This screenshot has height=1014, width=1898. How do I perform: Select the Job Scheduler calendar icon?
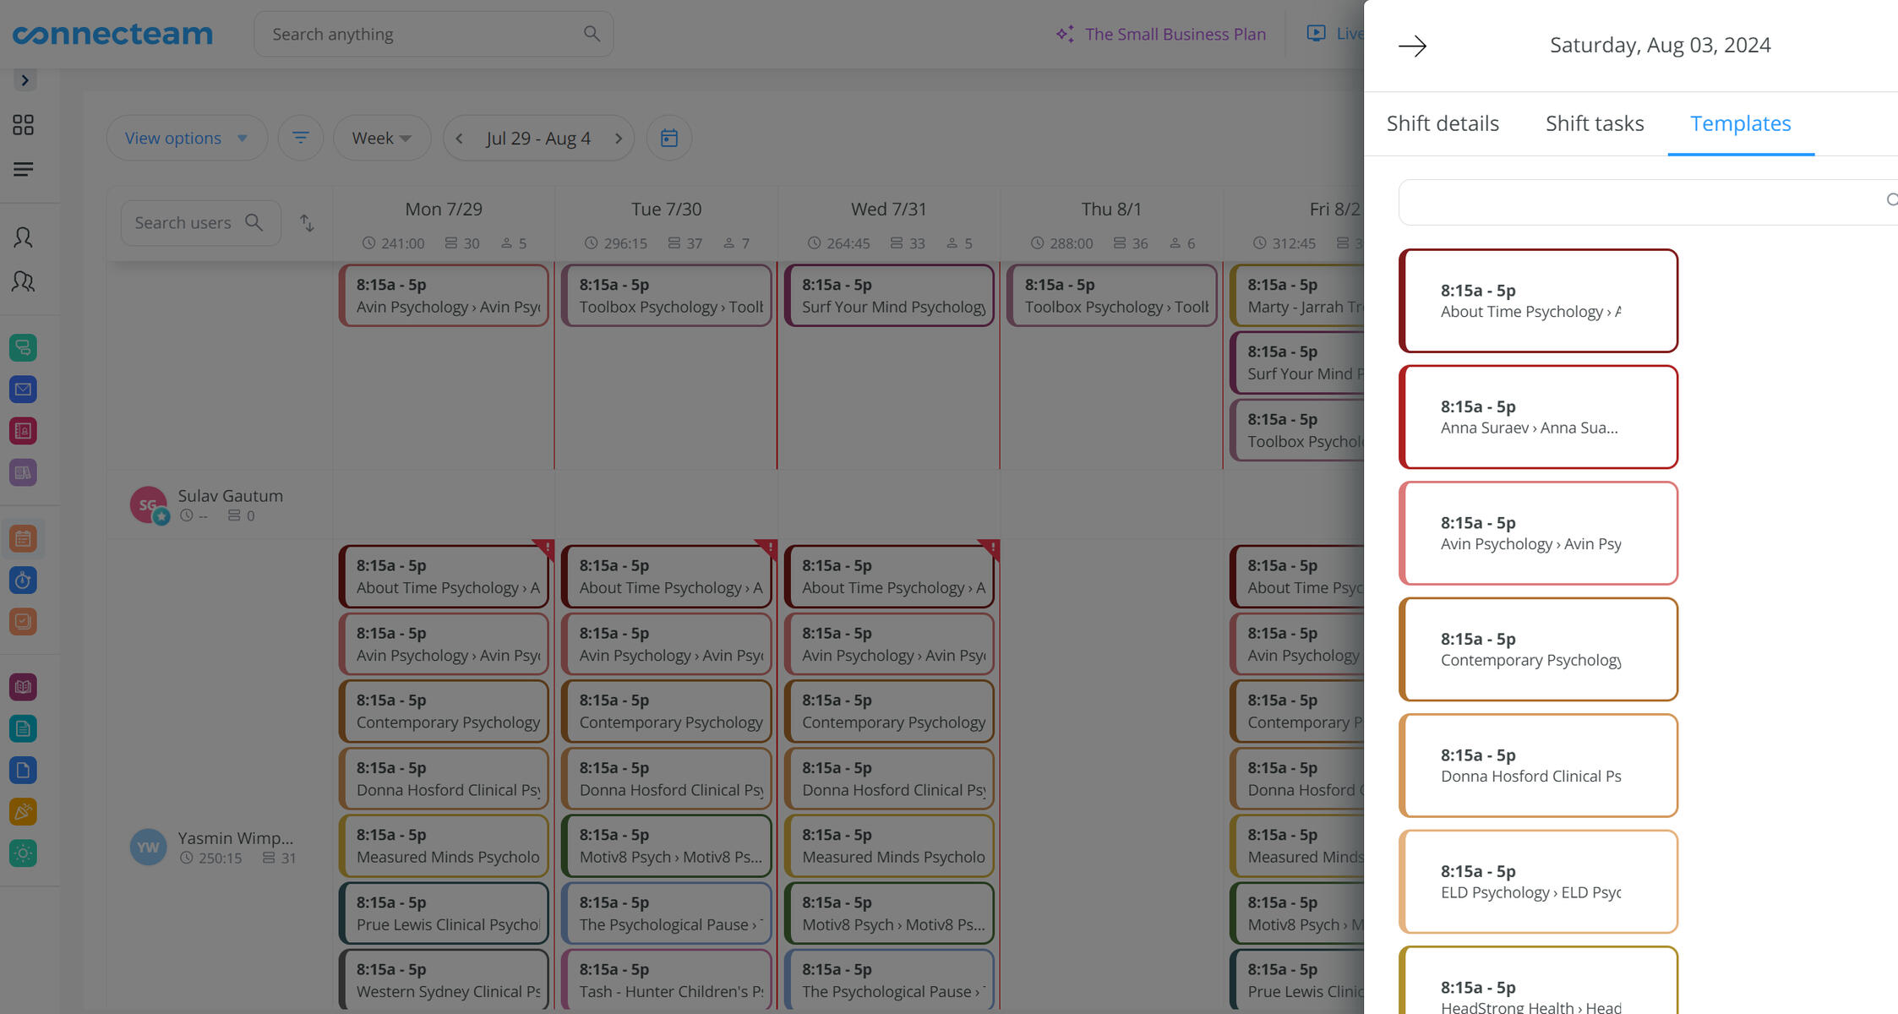point(22,537)
